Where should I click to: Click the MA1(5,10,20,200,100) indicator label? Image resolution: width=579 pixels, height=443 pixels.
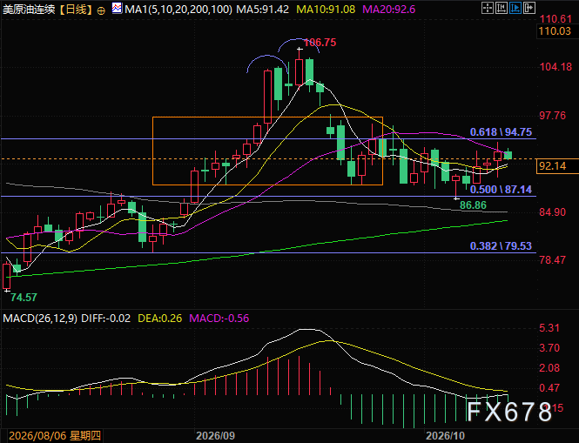[178, 10]
